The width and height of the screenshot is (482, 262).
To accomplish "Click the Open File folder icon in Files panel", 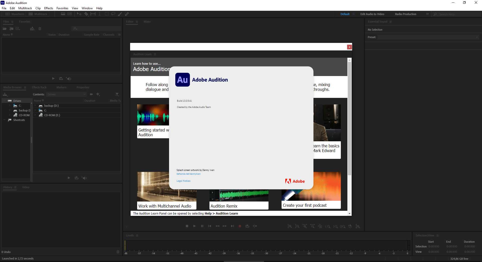I will (x=5, y=29).
